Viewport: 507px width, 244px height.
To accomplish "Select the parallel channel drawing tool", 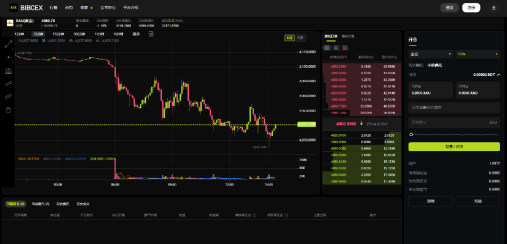I will click(x=8, y=84).
